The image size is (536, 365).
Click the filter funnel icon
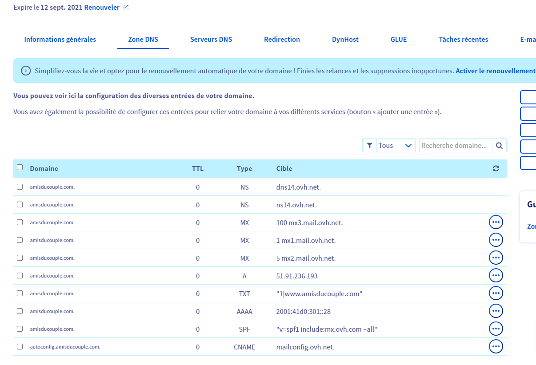369,145
